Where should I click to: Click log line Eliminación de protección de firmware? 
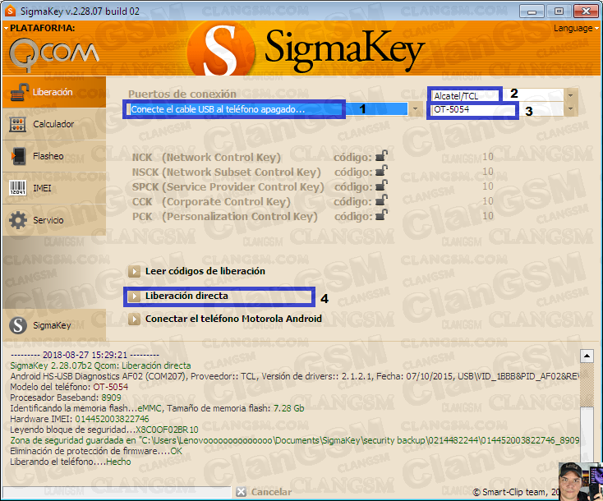(96, 451)
